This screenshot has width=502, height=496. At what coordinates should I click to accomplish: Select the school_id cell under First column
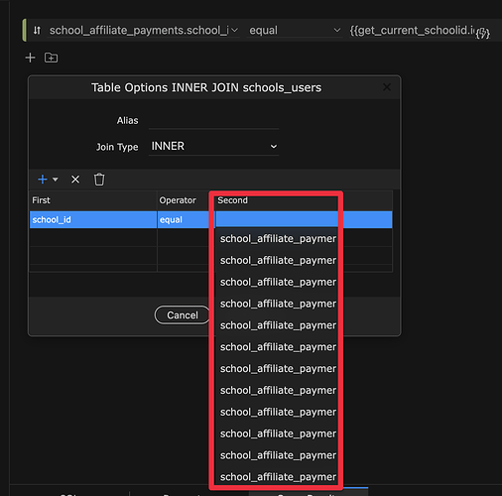click(93, 219)
